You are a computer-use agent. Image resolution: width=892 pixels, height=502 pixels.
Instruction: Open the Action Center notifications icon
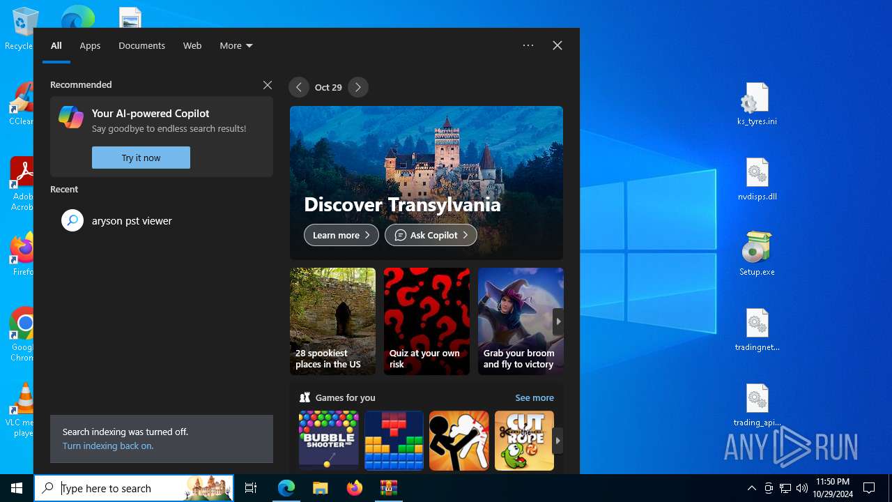(x=869, y=488)
